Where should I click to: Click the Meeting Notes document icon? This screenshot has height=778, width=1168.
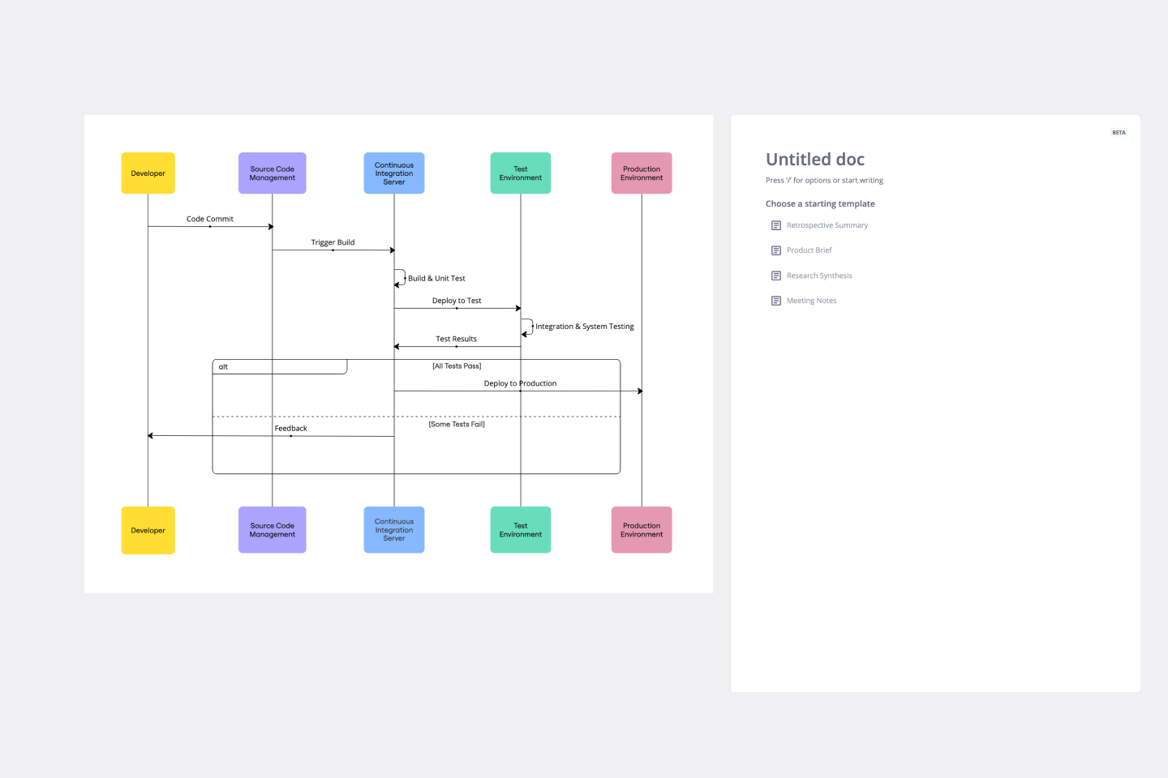point(775,300)
